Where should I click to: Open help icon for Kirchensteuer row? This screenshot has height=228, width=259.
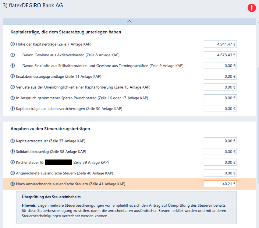pyautogui.click(x=12, y=162)
